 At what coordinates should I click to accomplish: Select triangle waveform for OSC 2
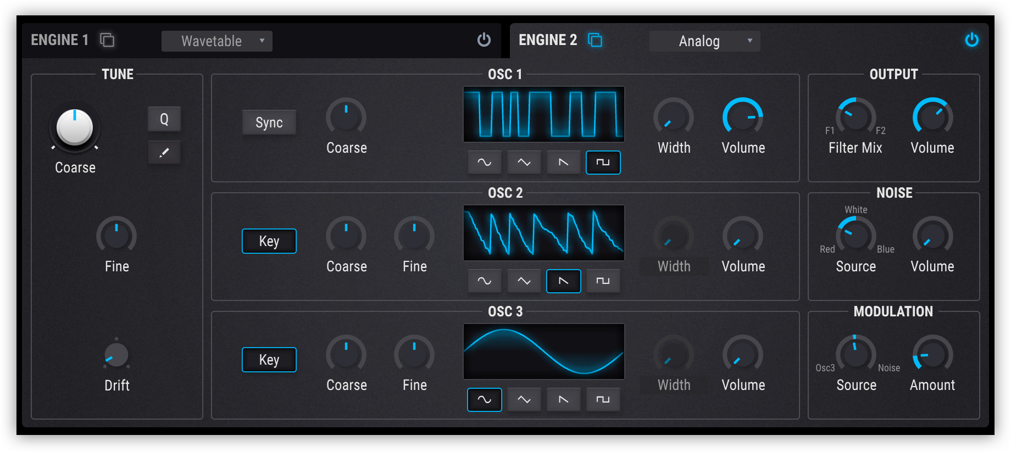pyautogui.click(x=524, y=281)
